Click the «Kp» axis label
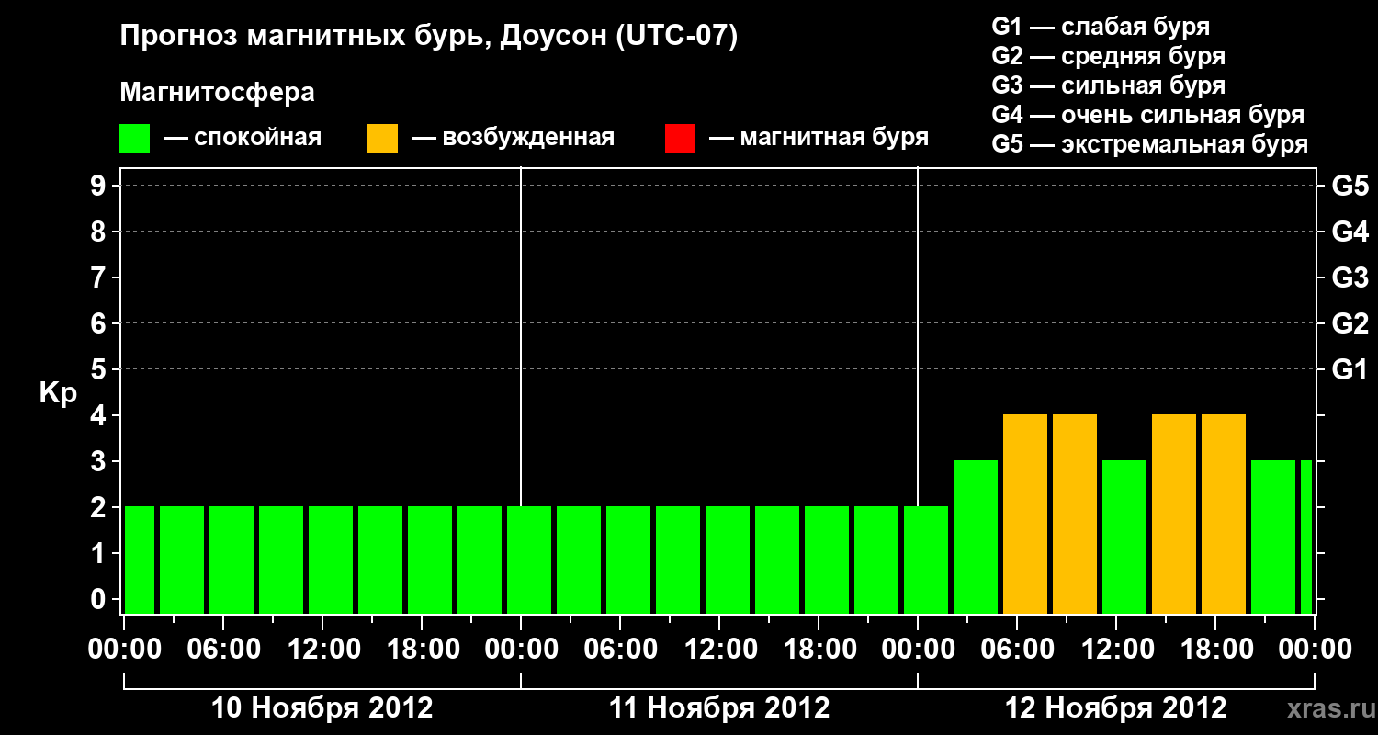Image resolution: width=1378 pixels, height=735 pixels. point(58,394)
